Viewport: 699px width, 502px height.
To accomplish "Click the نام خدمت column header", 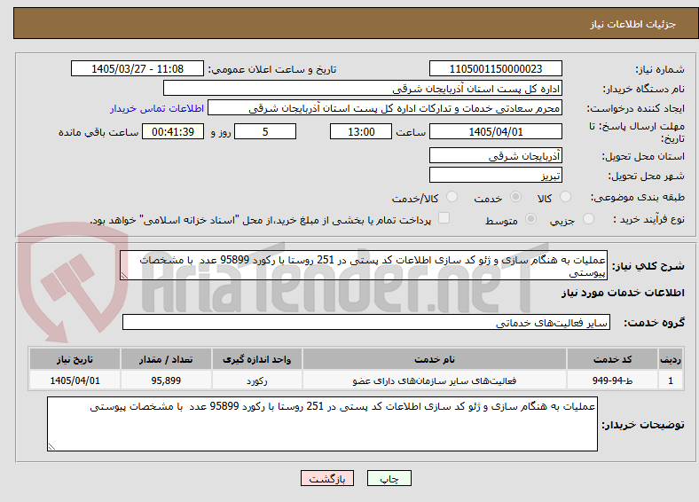I will [x=435, y=359].
